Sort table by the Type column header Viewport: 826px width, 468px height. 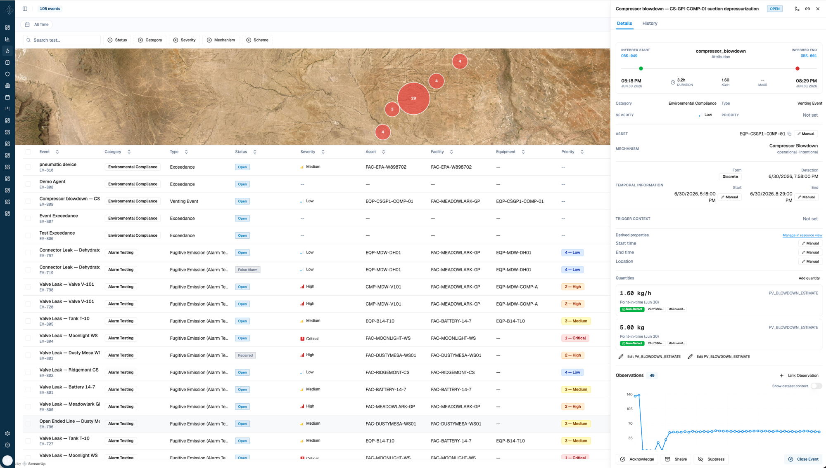(x=179, y=152)
